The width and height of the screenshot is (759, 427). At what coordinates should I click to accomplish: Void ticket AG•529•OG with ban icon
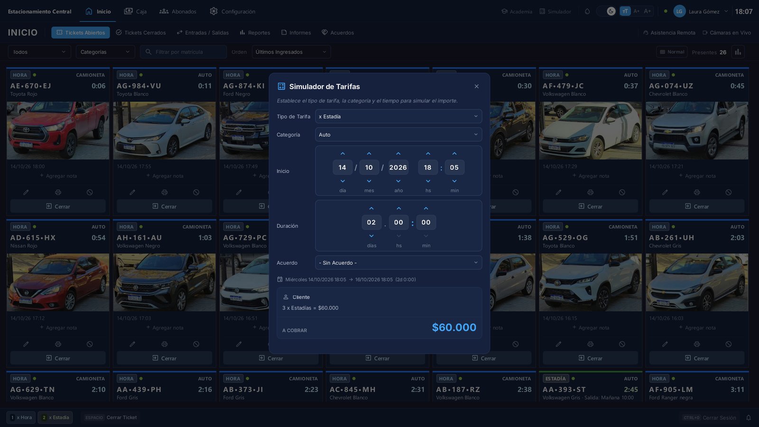622,344
